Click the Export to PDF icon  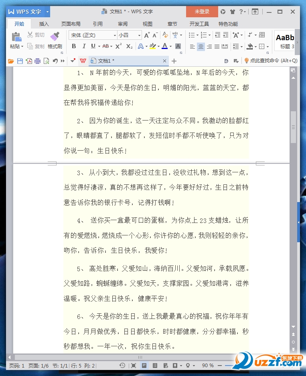click(x=29, y=61)
